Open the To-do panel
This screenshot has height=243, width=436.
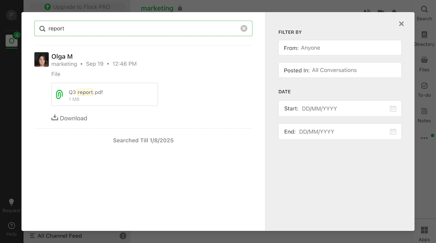point(424,89)
